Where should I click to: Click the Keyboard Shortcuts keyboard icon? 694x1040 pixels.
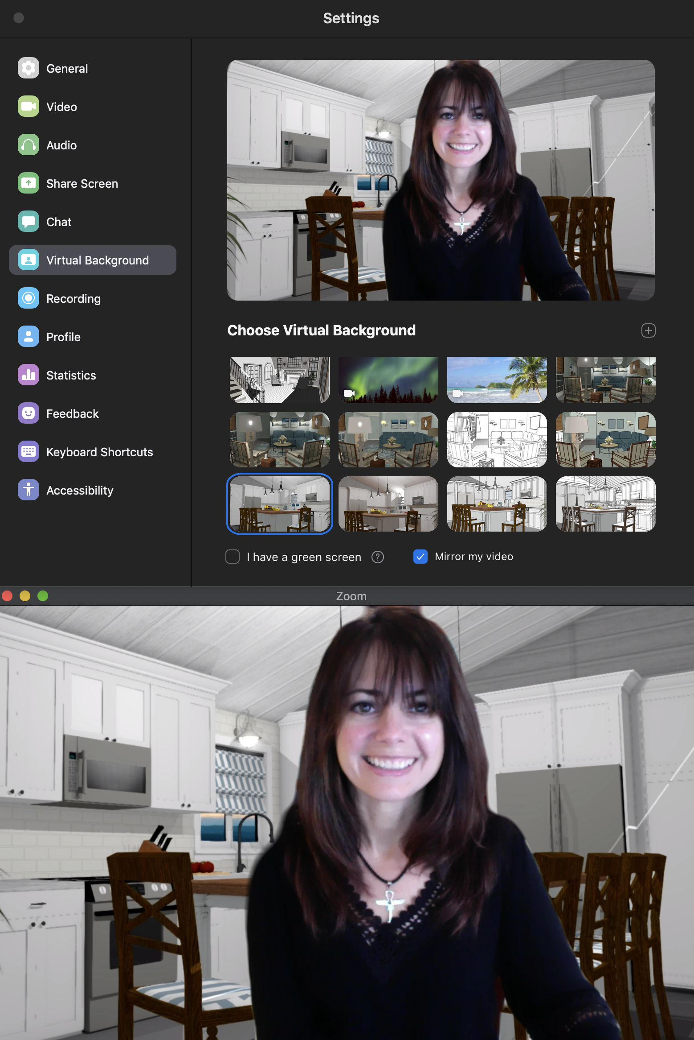coord(29,452)
